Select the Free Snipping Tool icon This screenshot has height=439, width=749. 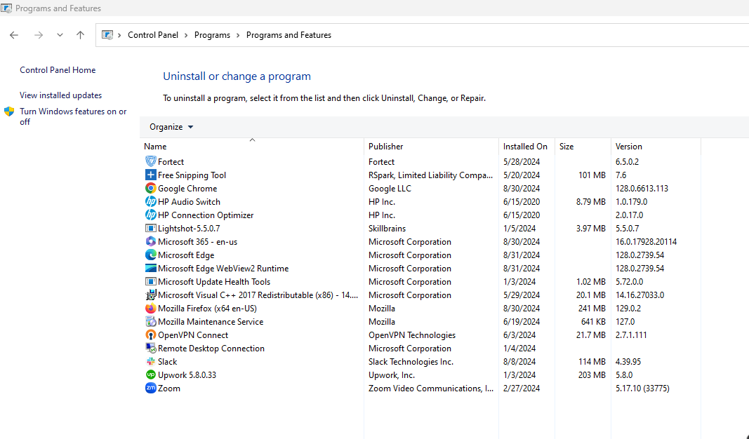[150, 175]
